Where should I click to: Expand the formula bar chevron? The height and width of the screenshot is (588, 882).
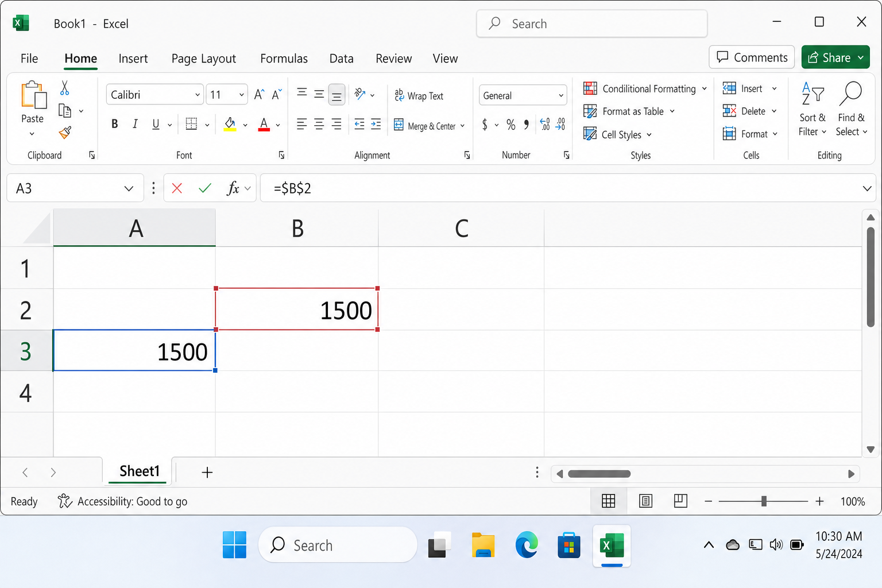(867, 188)
